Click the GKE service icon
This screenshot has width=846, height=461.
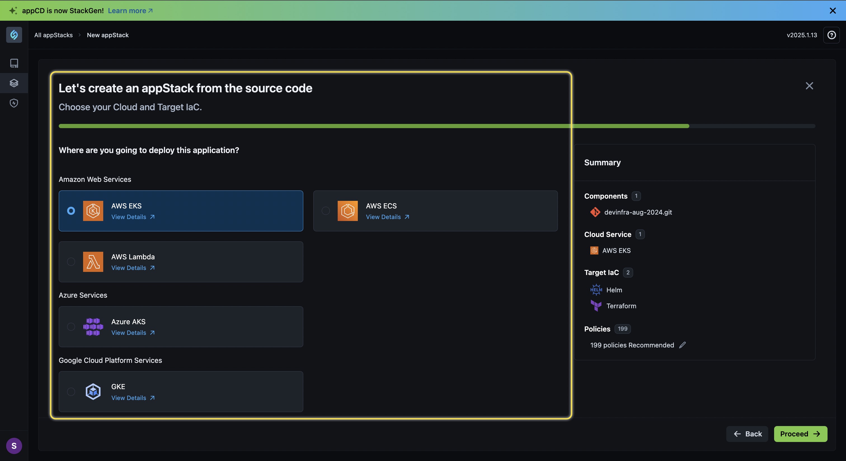(93, 391)
